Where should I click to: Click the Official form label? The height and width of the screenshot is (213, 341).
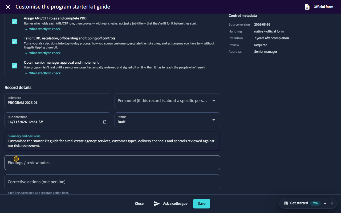[323, 7]
